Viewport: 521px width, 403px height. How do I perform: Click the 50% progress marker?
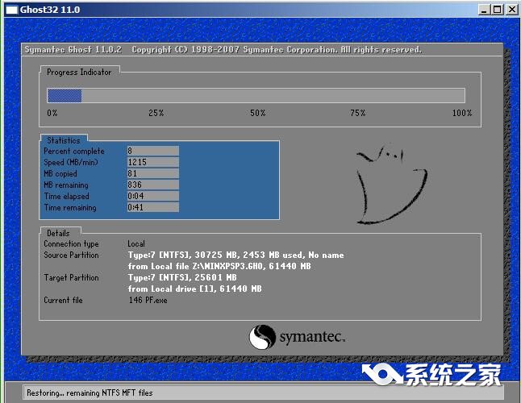tap(258, 113)
